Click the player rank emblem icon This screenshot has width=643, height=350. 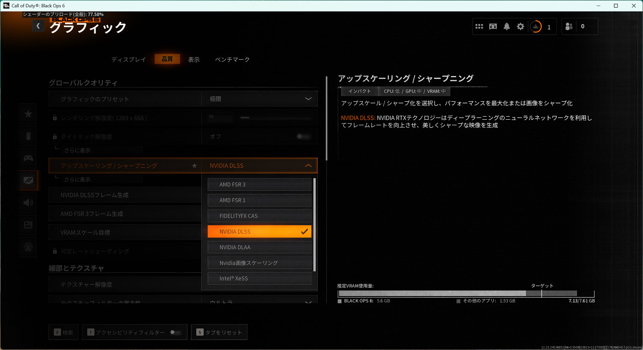point(536,27)
